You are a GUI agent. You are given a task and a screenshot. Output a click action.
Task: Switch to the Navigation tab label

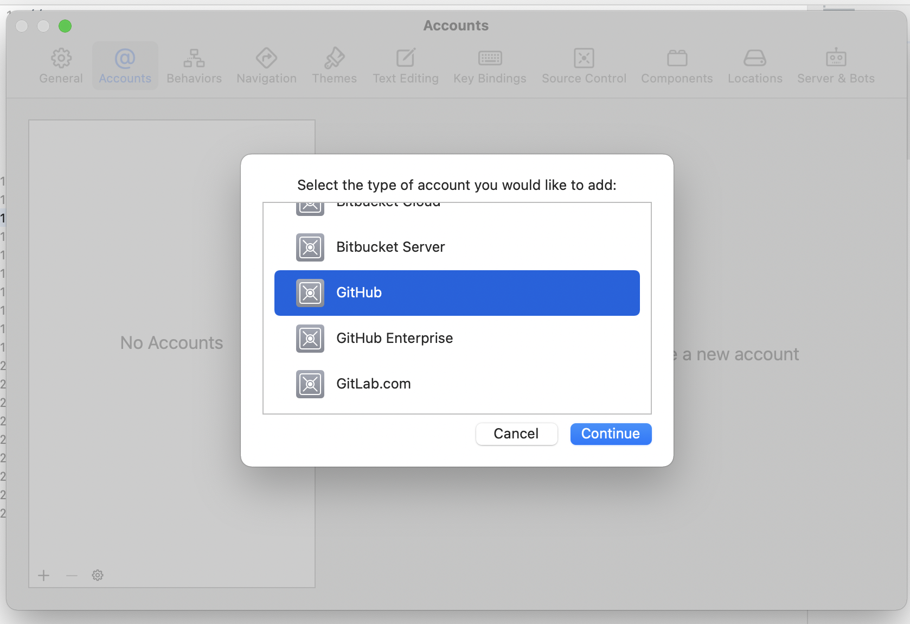(266, 79)
